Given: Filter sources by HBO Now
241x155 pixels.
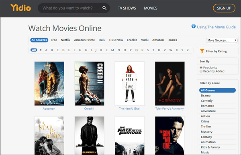Looking at the screenshot, I should [116, 40].
